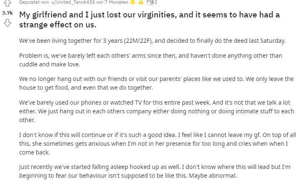Click the words 'cuddle and make love'
This screenshot has width=300, height=186.
[x=50, y=64]
